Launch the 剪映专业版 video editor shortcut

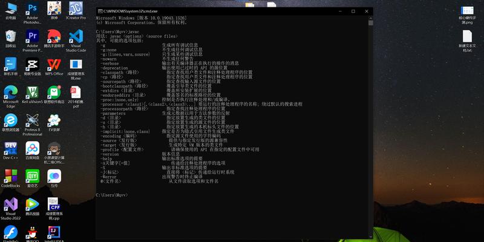[x=32, y=67]
